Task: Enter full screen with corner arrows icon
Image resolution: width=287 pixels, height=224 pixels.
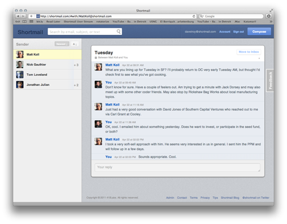Action: point(271,10)
